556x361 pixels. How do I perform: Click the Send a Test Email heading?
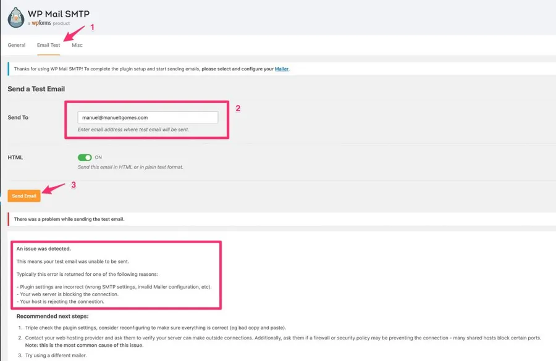36,89
